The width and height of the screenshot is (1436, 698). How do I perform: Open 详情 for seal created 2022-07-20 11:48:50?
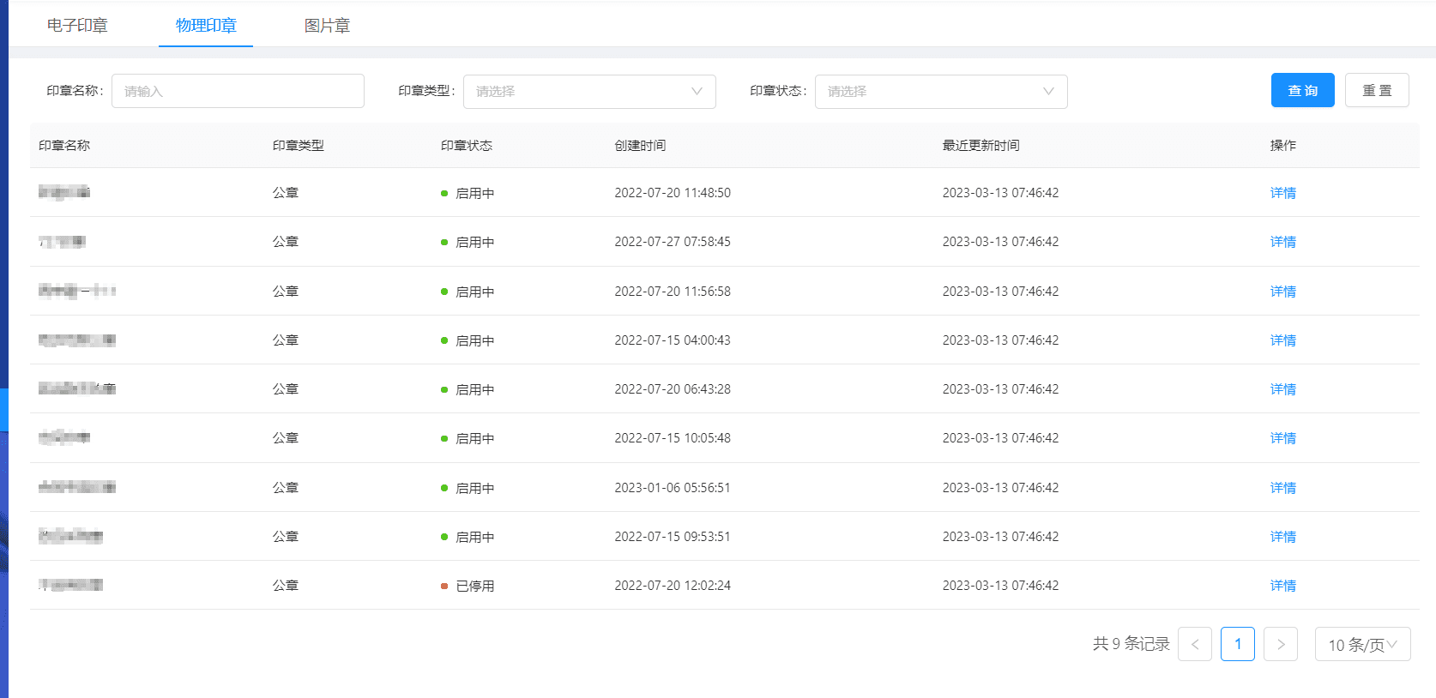pos(1283,193)
